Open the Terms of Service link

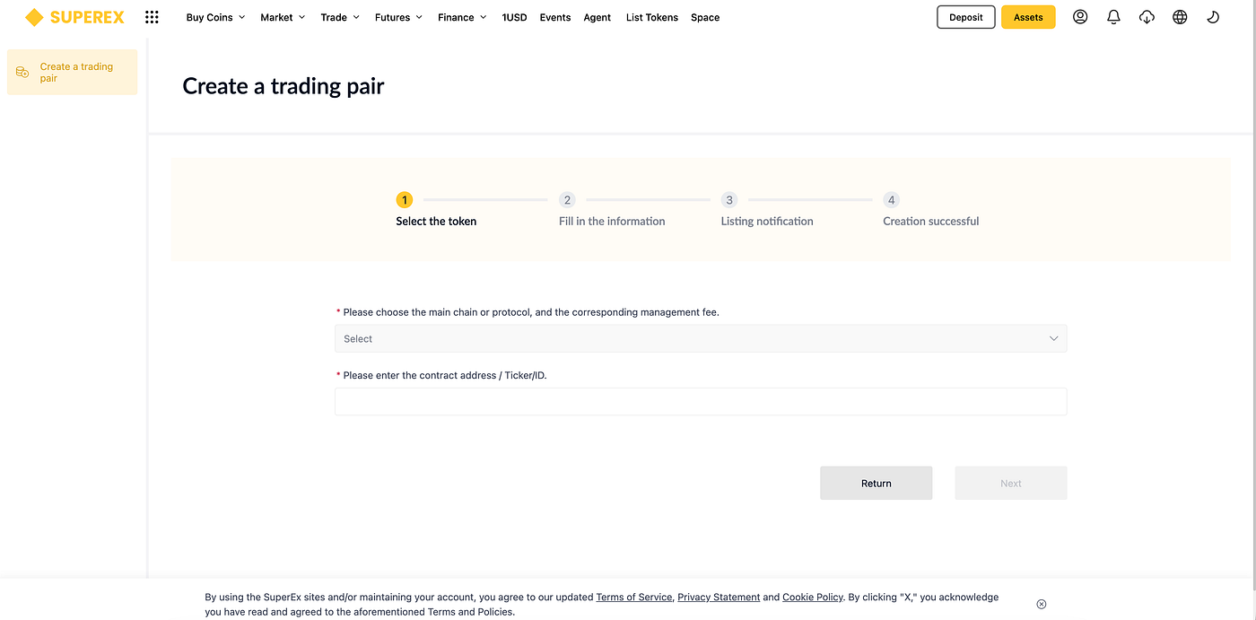pyautogui.click(x=634, y=597)
